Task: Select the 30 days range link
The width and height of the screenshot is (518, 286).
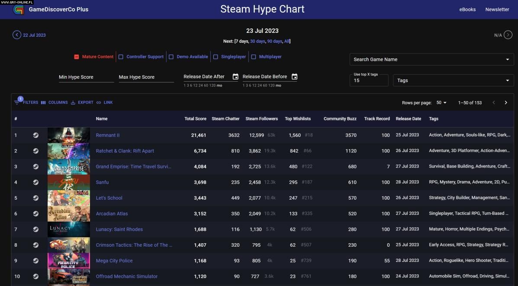Action: point(257,41)
